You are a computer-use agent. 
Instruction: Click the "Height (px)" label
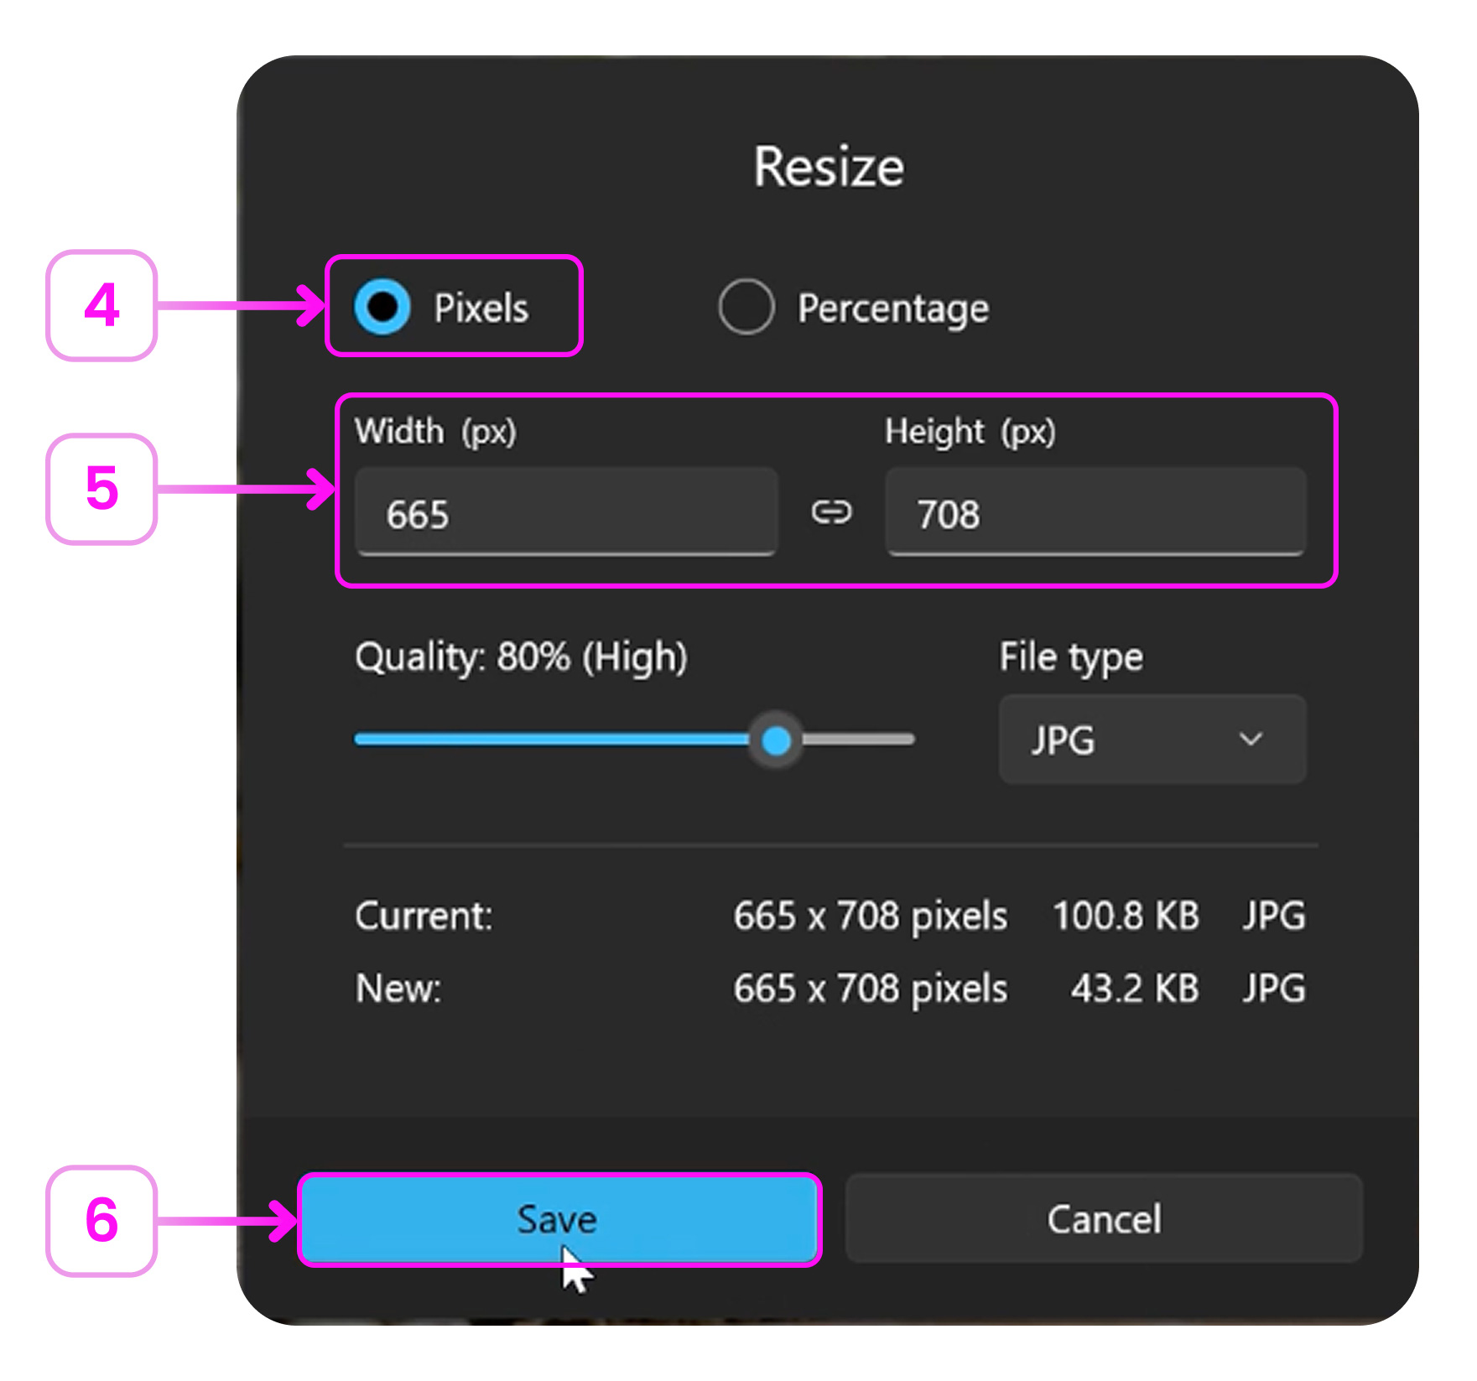(970, 432)
